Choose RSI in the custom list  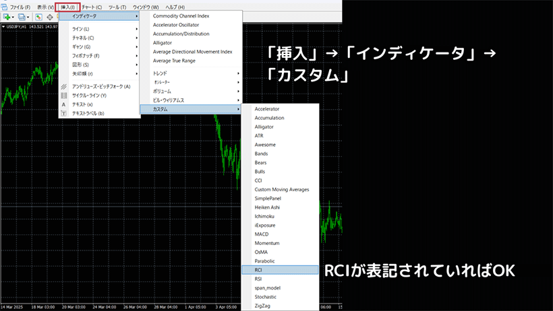click(280, 279)
